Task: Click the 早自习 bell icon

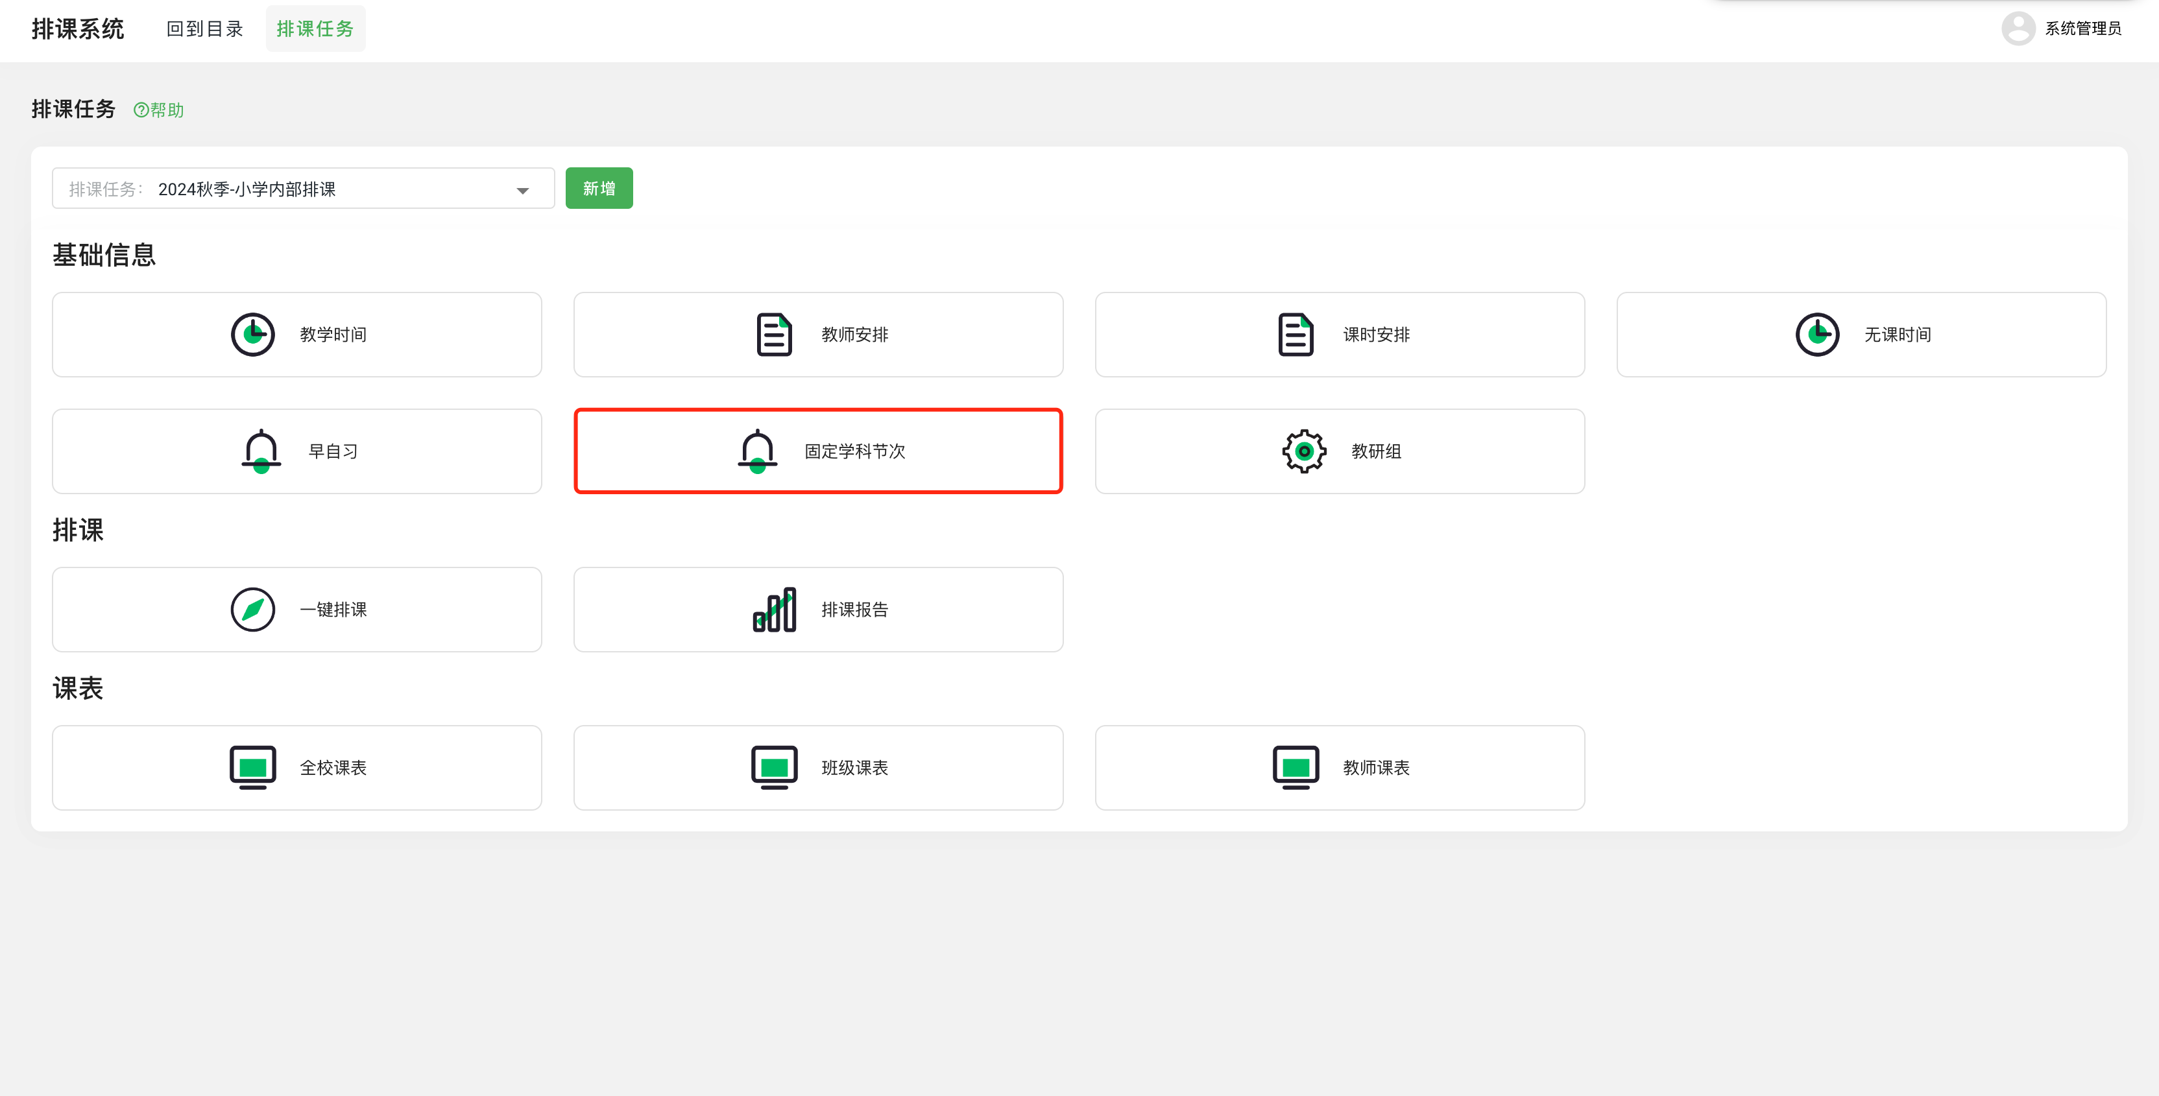Action: coord(261,451)
